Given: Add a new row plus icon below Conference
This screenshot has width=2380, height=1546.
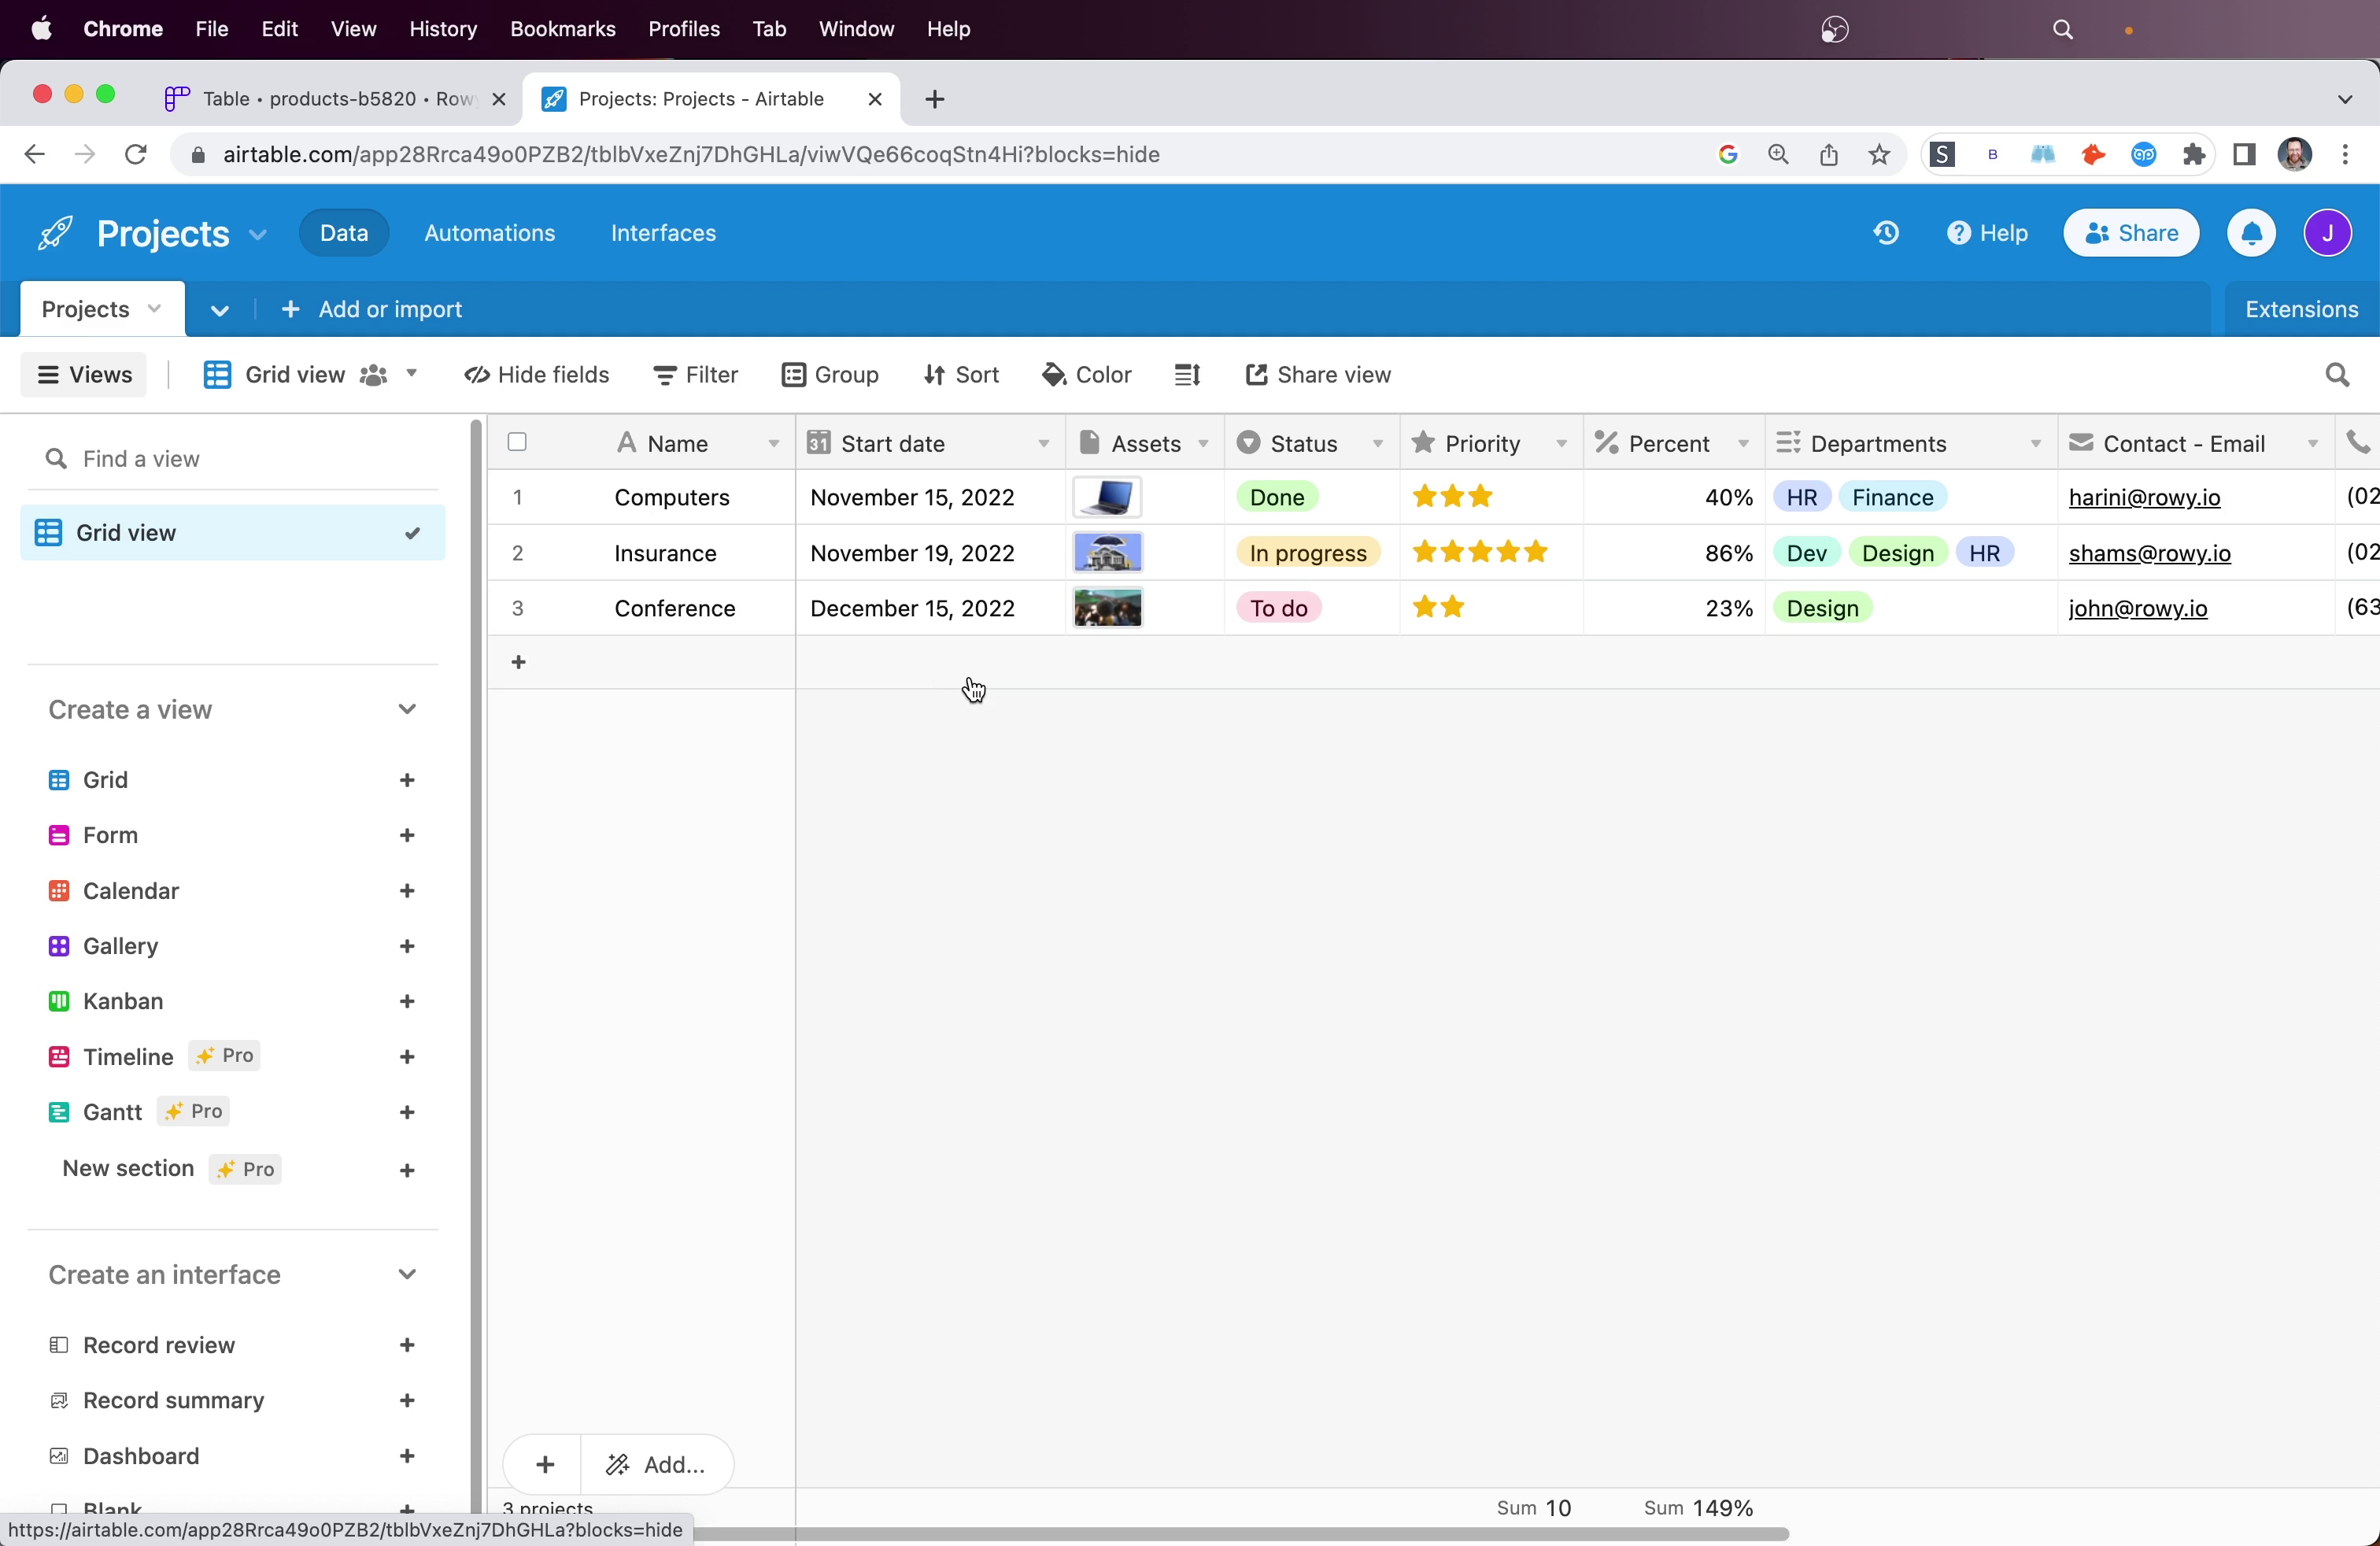Looking at the screenshot, I should pyautogui.click(x=518, y=663).
